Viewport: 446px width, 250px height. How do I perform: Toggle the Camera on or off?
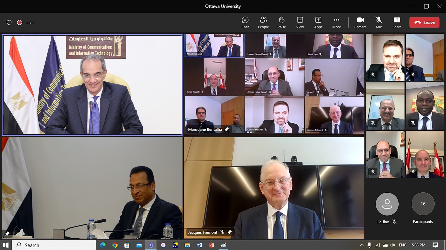[360, 23]
